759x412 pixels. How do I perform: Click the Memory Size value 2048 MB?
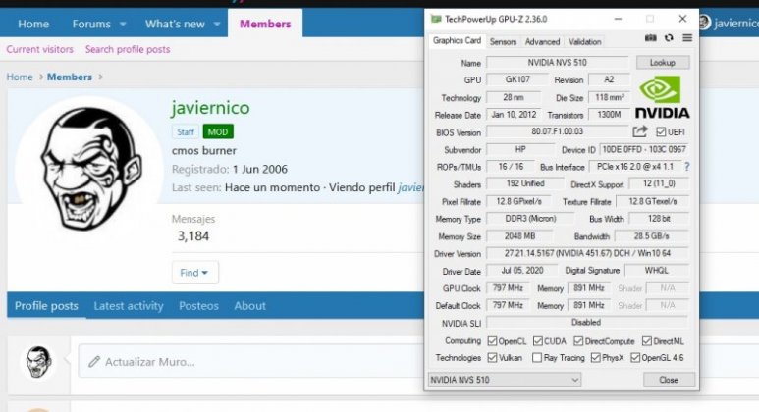pos(519,236)
